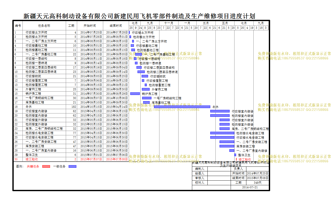This screenshot has width=331, height=203.
Task: Click the 十一月 month in the timeline header
Action: pos(168,23)
